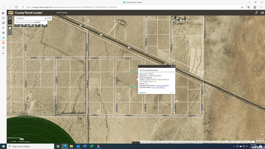The image size is (265, 149).
Task: Open Excel from taskbar
Action: (92, 146)
